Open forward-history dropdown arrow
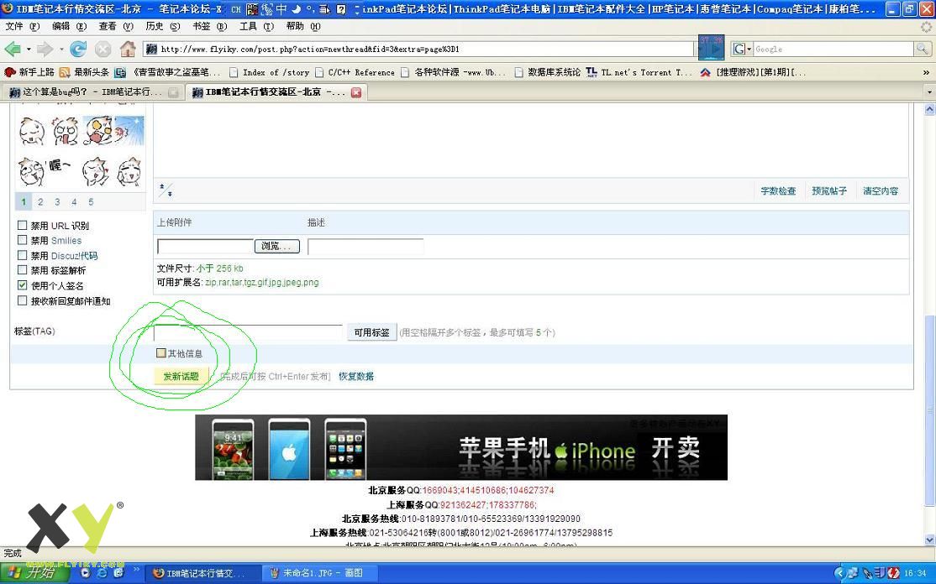Viewport: 936px width, 584px height. tap(60, 49)
